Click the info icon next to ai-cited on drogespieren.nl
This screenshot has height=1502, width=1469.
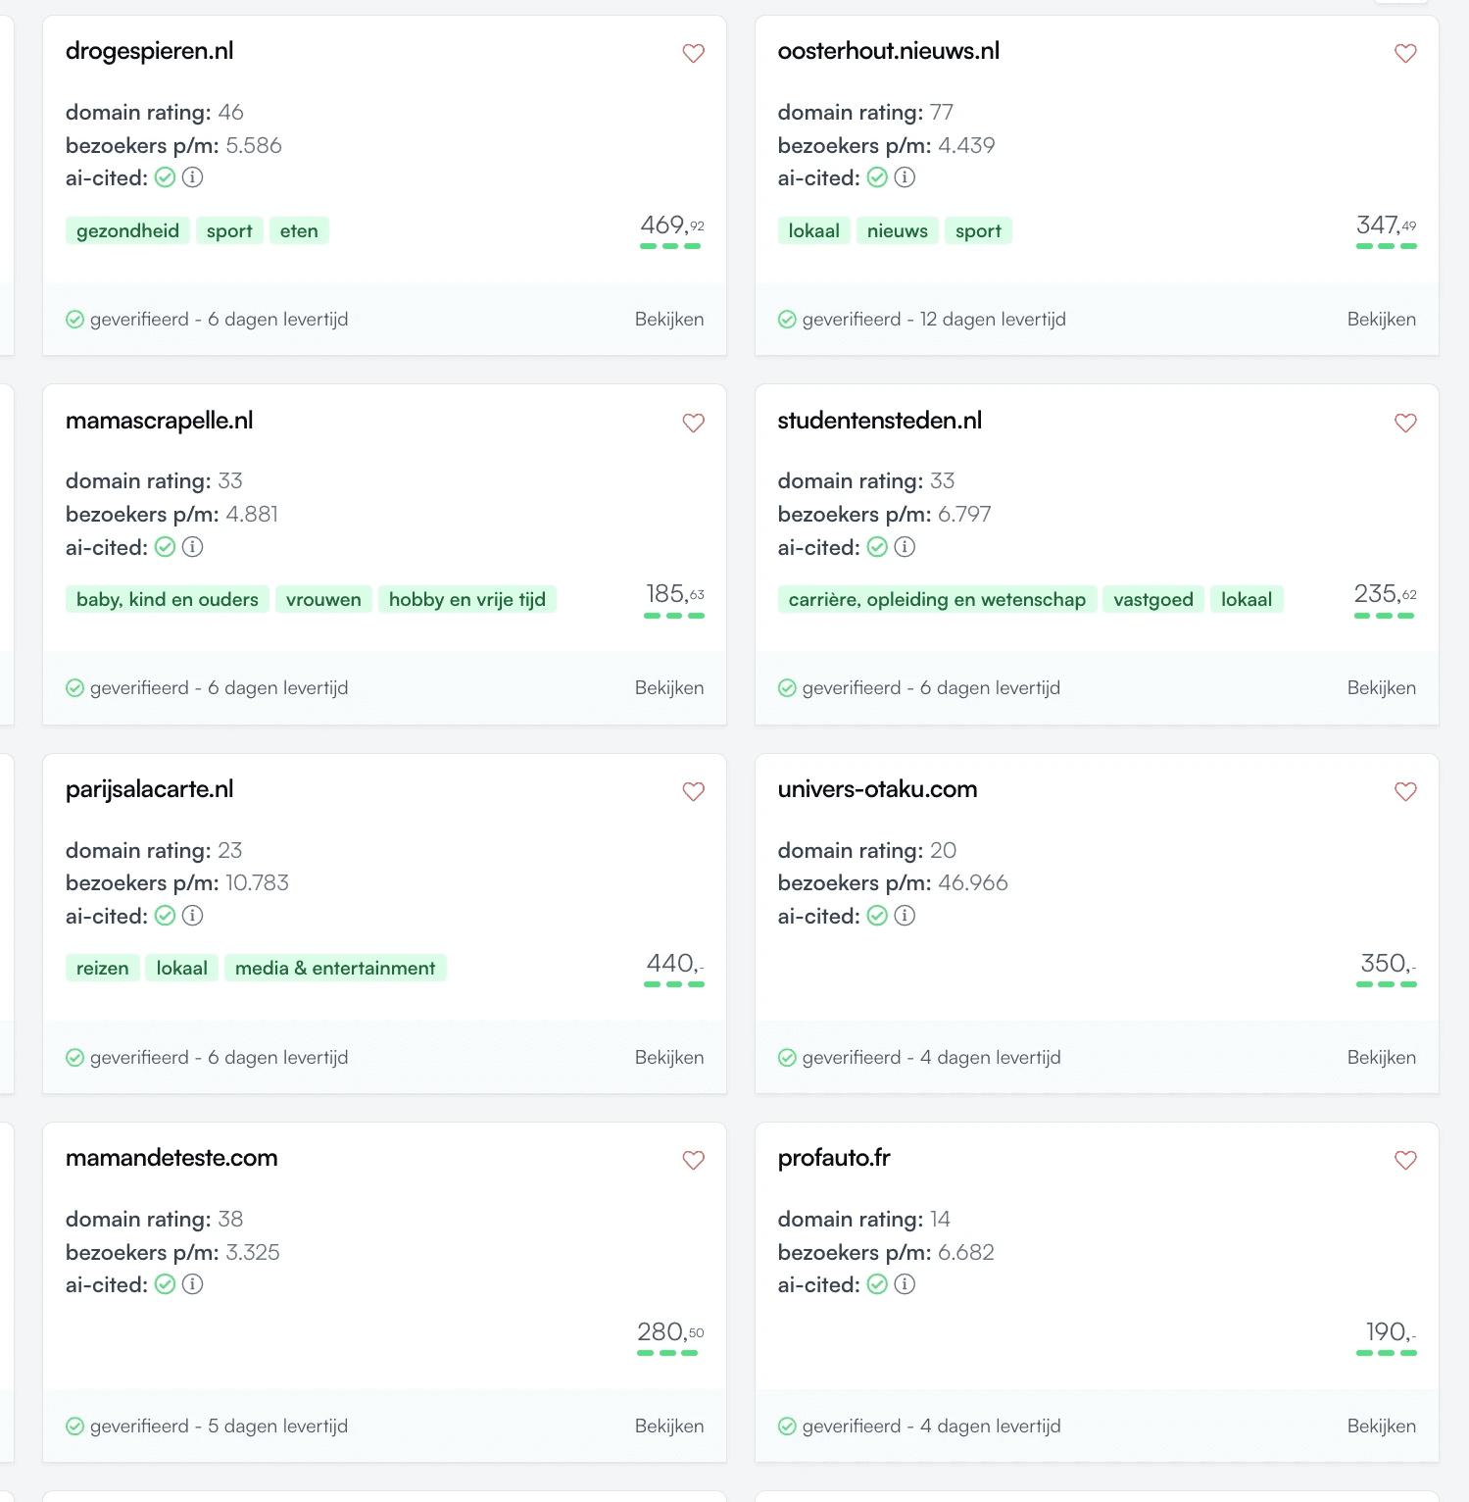pos(193,177)
